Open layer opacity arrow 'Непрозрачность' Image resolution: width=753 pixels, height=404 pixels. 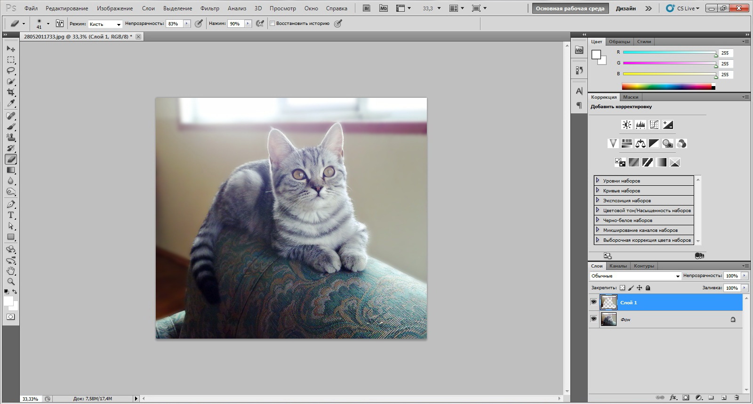[x=744, y=276]
